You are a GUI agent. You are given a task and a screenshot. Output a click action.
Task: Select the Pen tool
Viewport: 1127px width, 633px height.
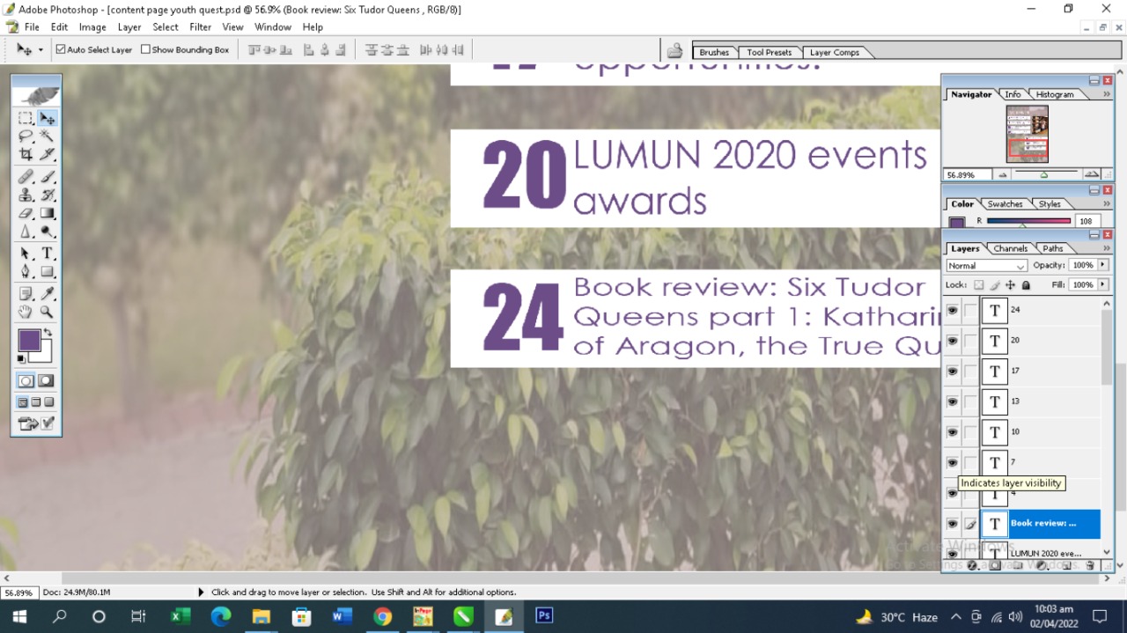tap(26, 272)
